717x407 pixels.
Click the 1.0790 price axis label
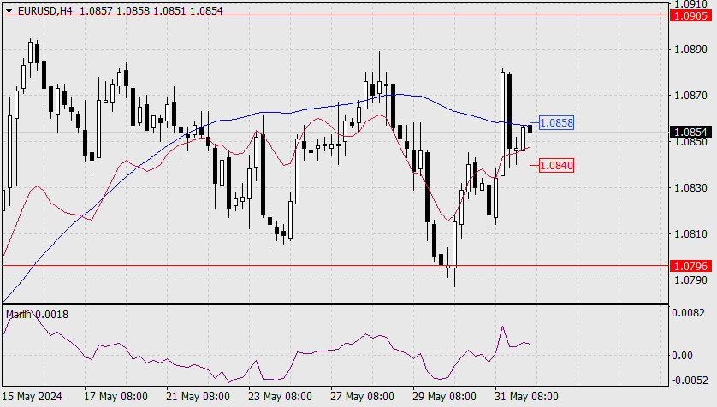pyautogui.click(x=690, y=280)
